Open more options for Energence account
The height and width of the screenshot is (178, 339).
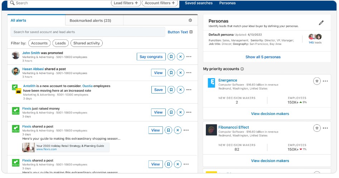(325, 81)
